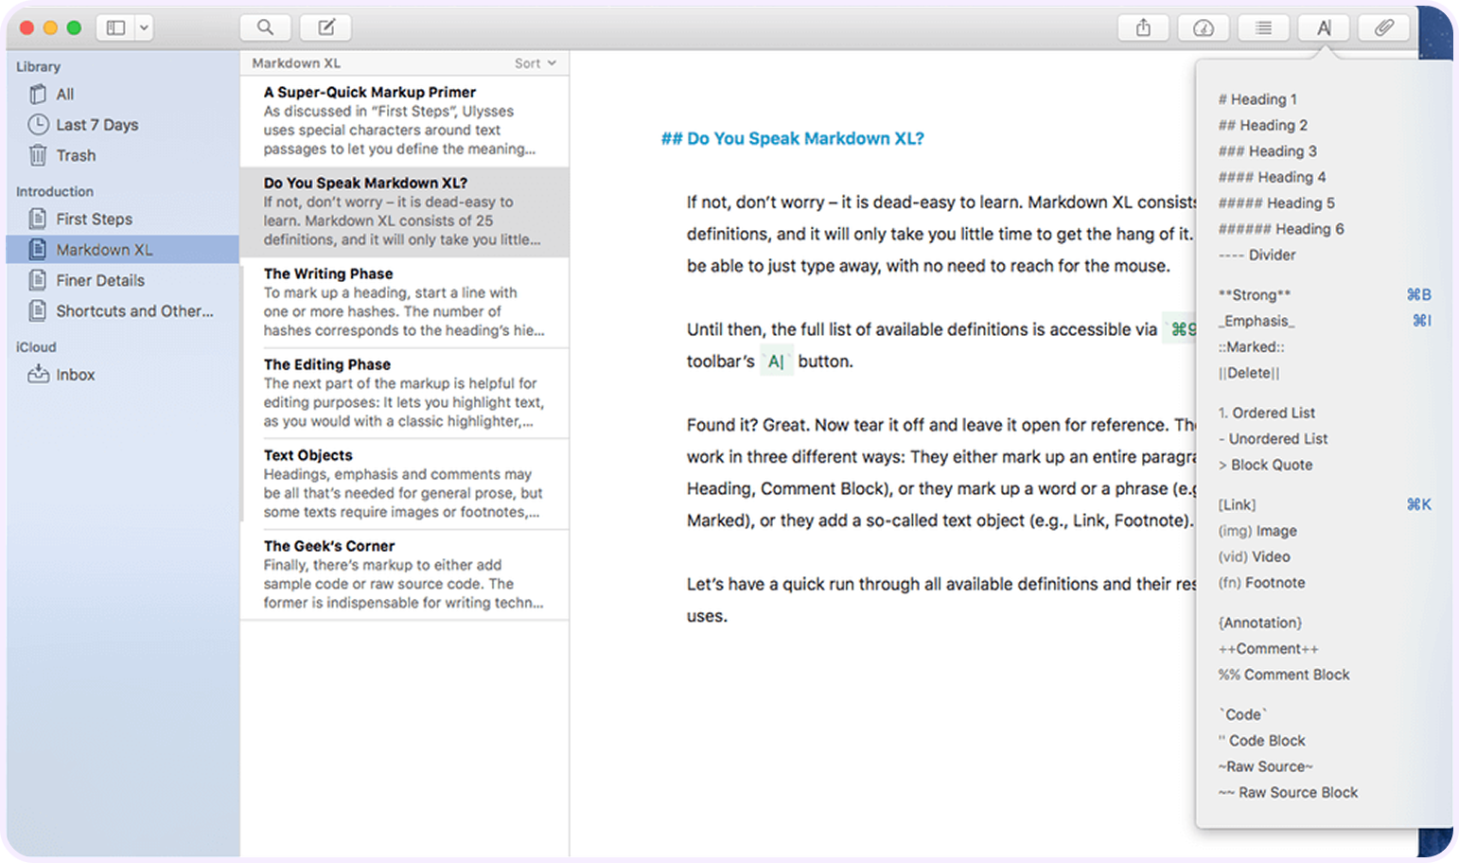Insert an Image from markup menu

point(1257,531)
